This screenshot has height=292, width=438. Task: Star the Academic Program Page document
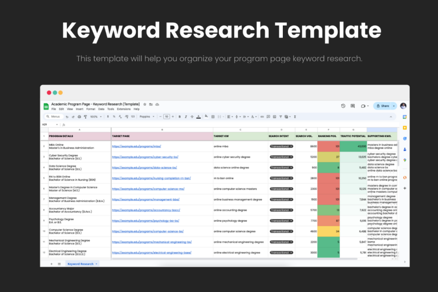[145, 104]
